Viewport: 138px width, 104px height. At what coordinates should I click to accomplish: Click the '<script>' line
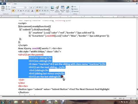[x=22, y=23]
